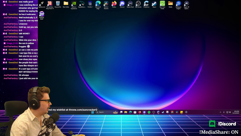Switch to OBS Studio on taskbar
The width and height of the screenshot is (241, 136).
pyautogui.click(x=154, y=112)
